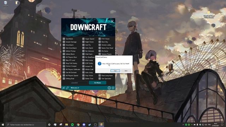Open Discord from the taskbar
This screenshot has width=226, height=127.
(x=84, y=125)
